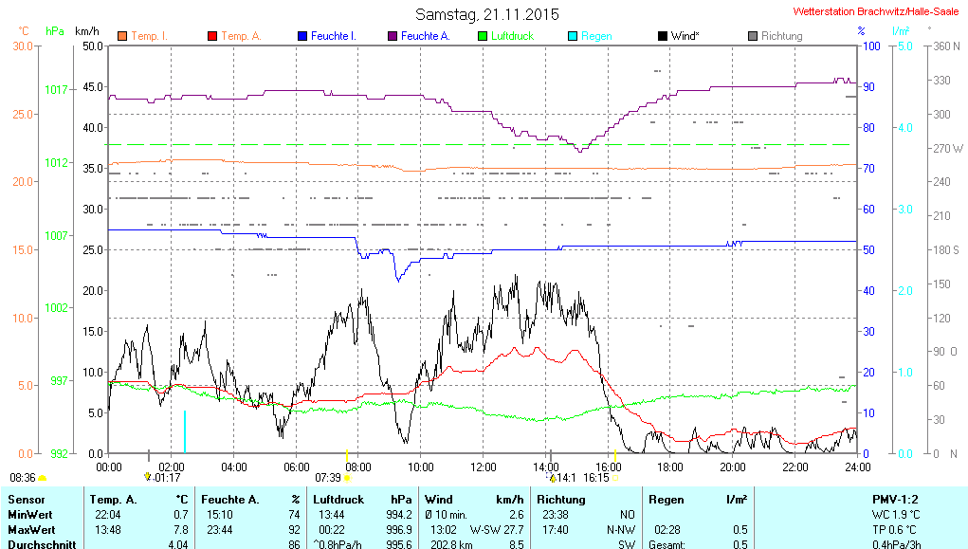Click the orange Temp. I. legend swatch
968x549 pixels.
[122, 36]
